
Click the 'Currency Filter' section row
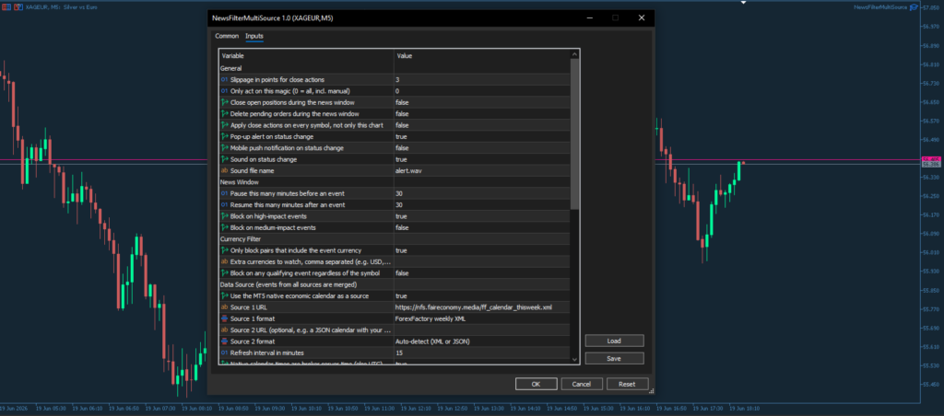[395, 238]
